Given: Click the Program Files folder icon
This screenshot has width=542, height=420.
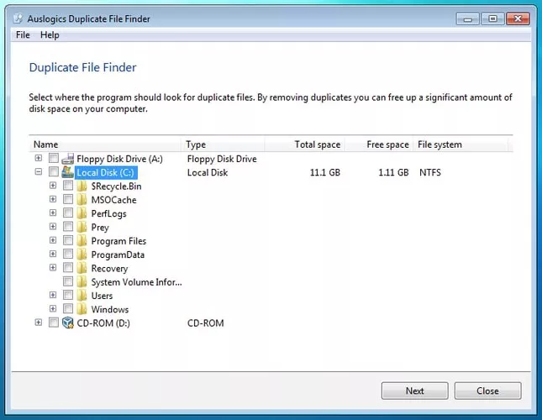Looking at the screenshot, I should (82, 241).
